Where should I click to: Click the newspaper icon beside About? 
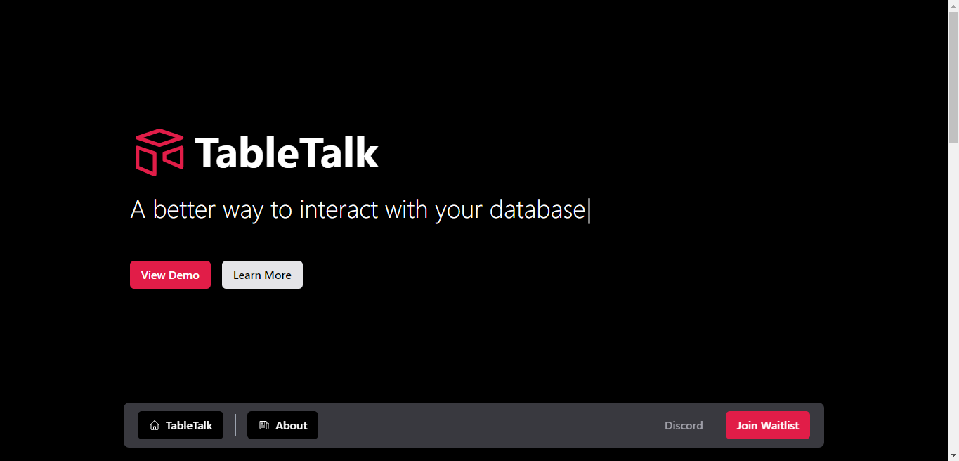[x=264, y=425]
